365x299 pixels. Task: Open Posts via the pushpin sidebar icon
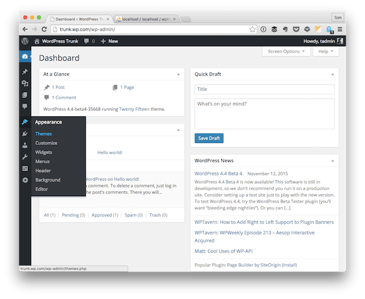point(25,72)
